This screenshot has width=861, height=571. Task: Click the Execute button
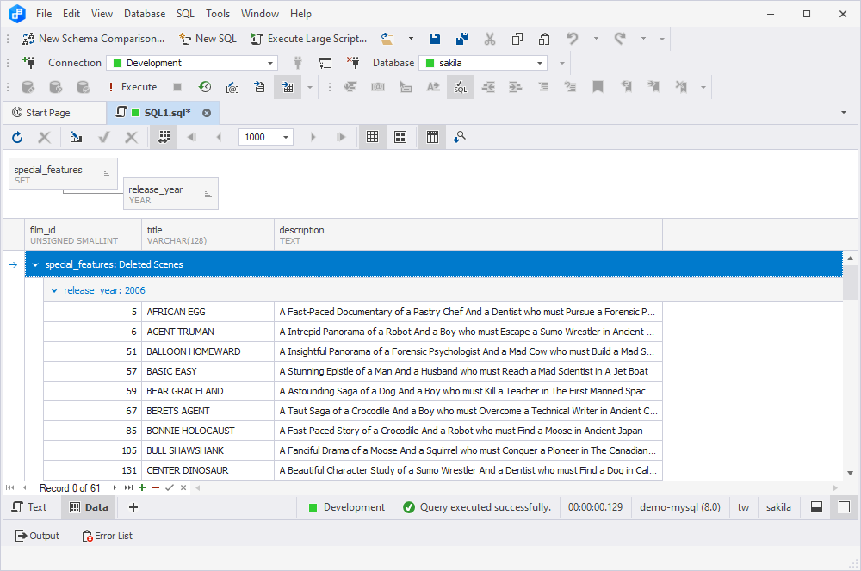point(133,87)
